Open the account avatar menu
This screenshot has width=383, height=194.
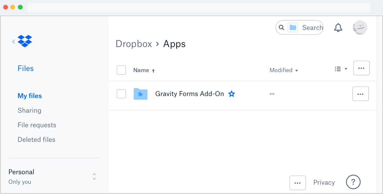click(x=360, y=28)
